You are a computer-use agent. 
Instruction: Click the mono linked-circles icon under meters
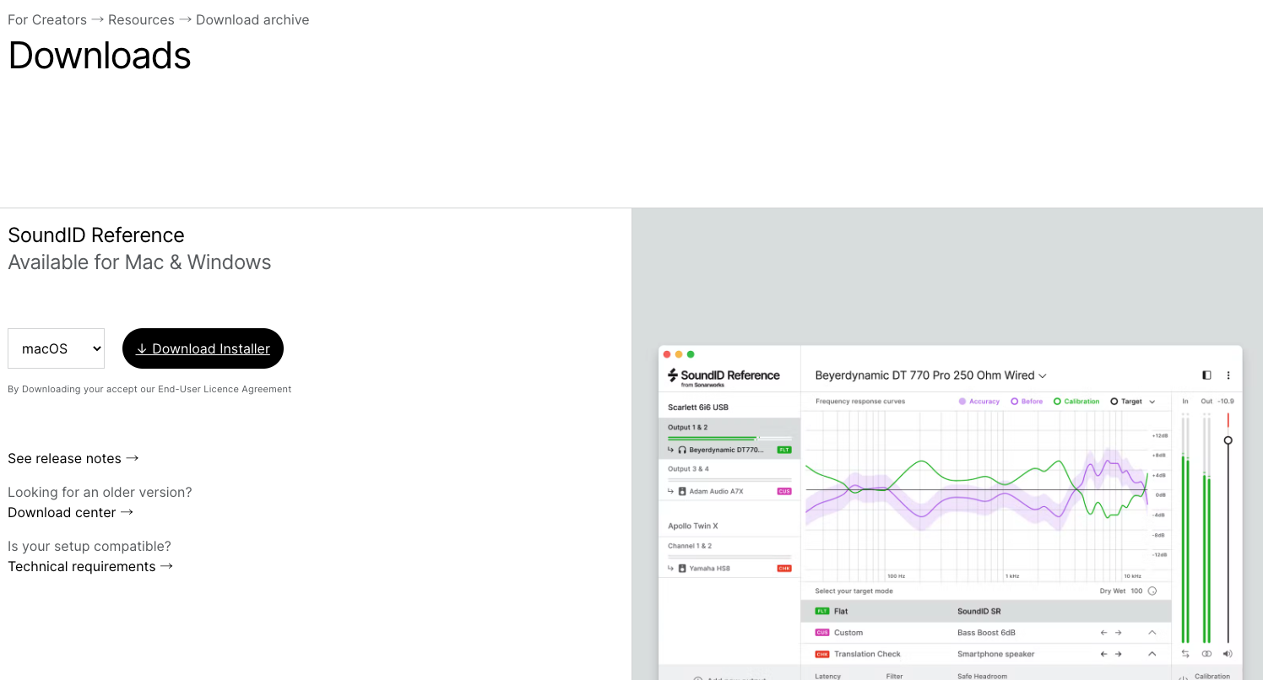1206,654
